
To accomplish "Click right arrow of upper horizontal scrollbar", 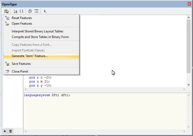I will (184, 89).
